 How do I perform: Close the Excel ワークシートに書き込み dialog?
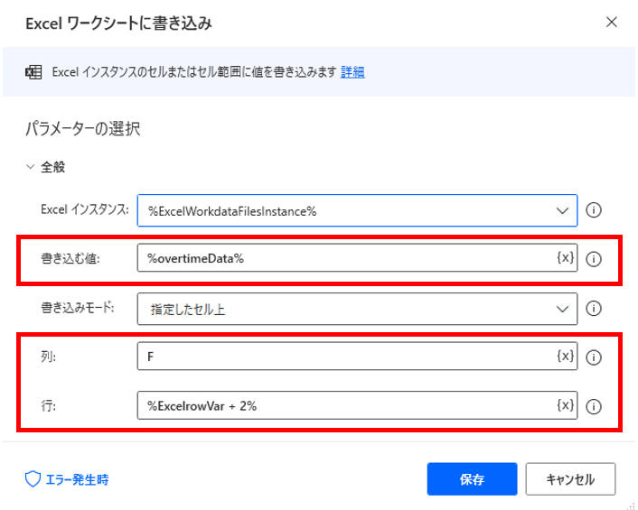(611, 23)
